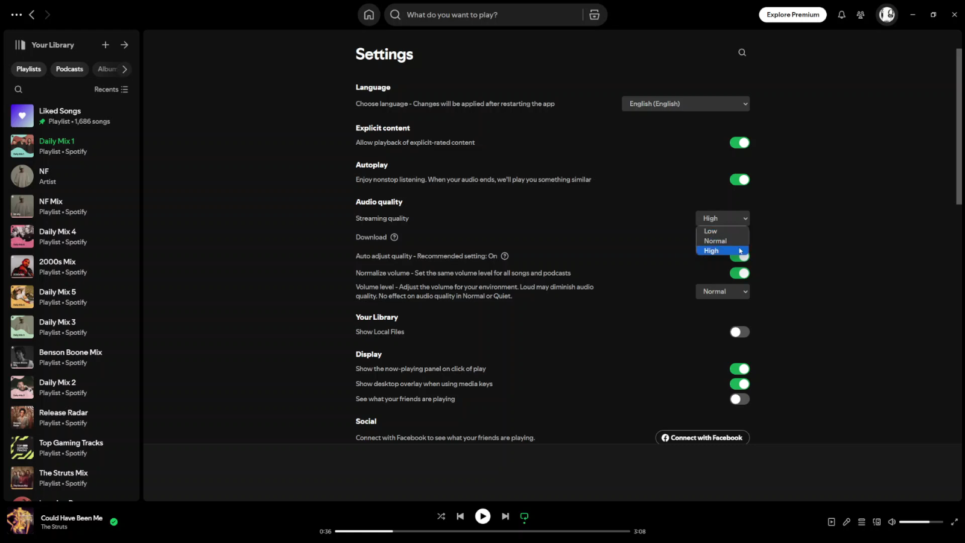The width and height of the screenshot is (965, 543).
Task: Open Release Radar playlist
Action: [x=72, y=418]
